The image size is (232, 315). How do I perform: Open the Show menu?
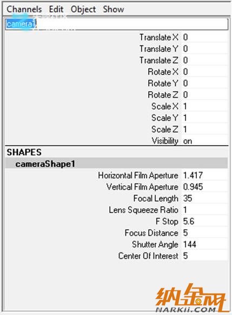coord(114,9)
